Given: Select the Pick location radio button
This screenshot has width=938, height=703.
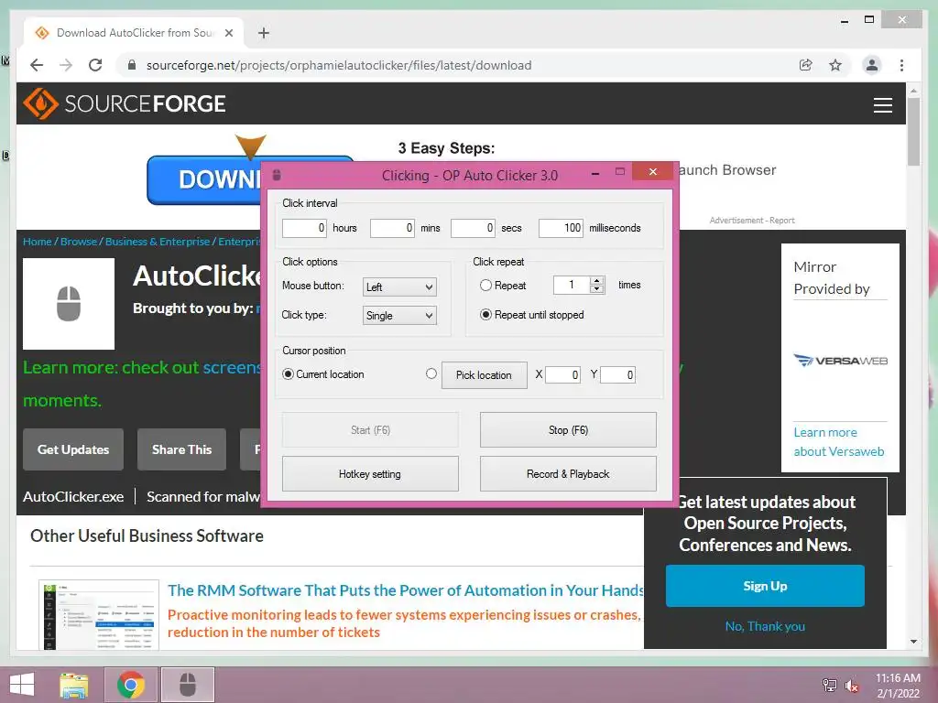Looking at the screenshot, I should pos(431,373).
